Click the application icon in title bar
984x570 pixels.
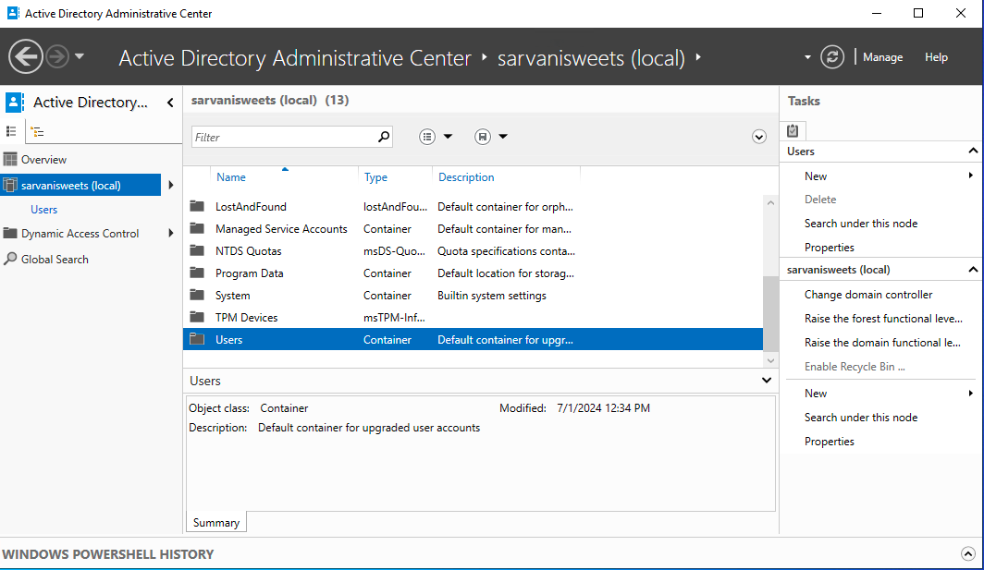tap(13, 13)
